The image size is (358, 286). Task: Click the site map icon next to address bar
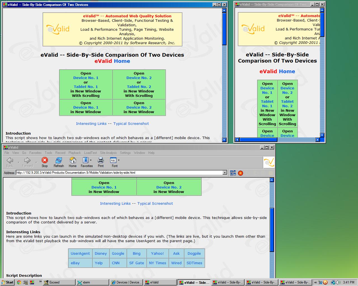[233, 173]
